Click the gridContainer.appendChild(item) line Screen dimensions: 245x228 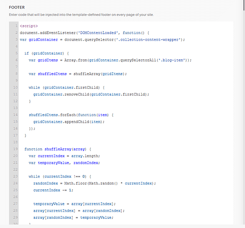click(69, 122)
